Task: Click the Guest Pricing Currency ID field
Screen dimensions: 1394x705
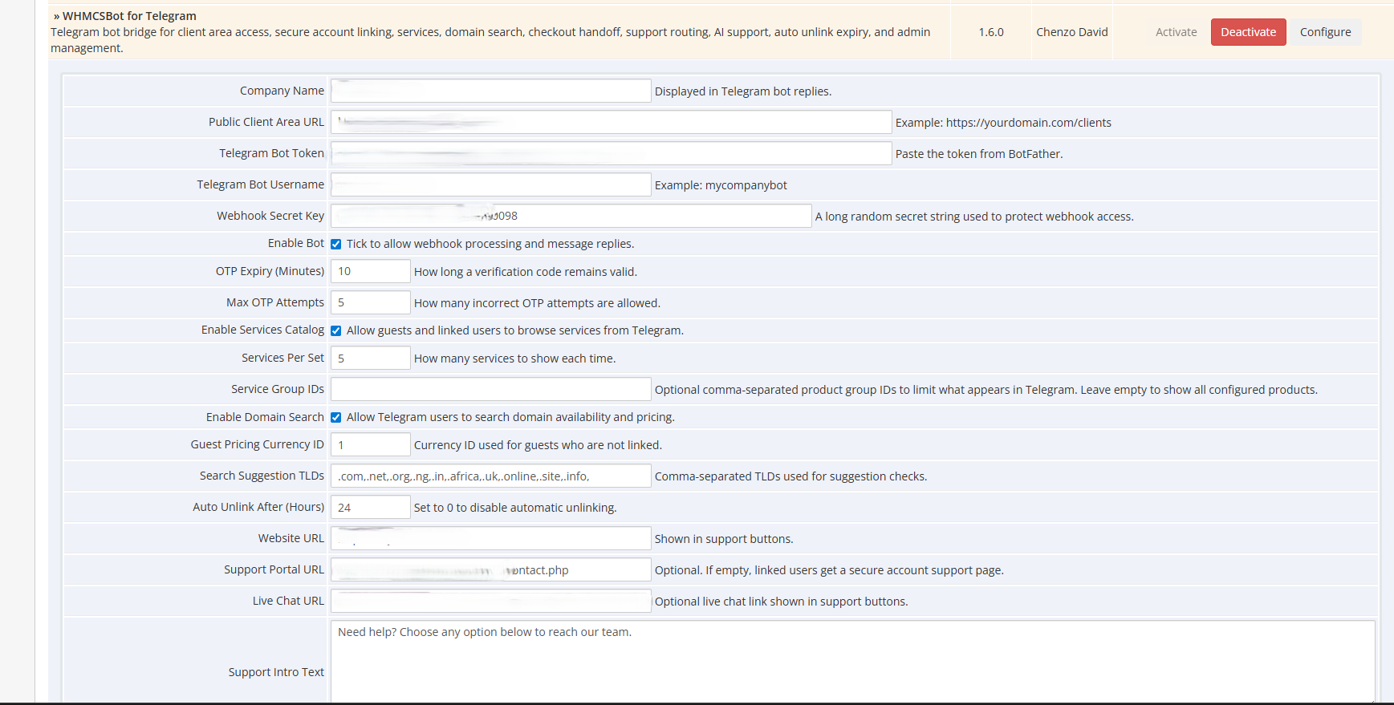Action: (x=370, y=444)
